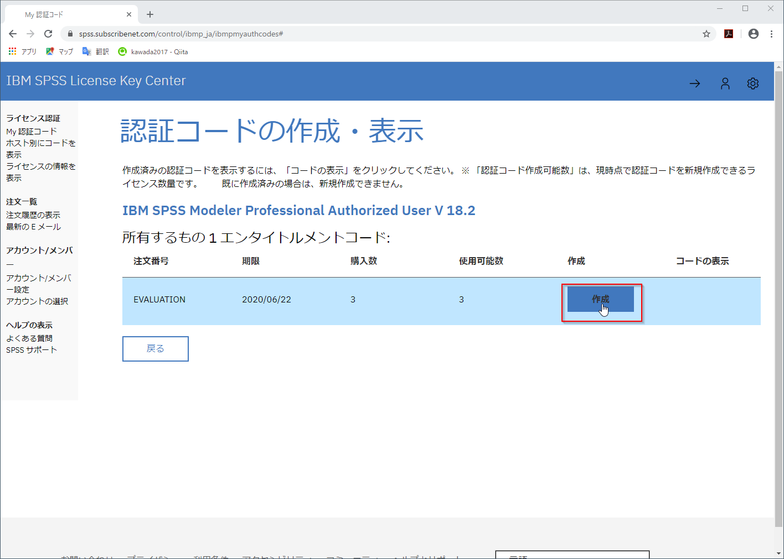
Task: Maximize the Chrome window
Action: point(745,8)
